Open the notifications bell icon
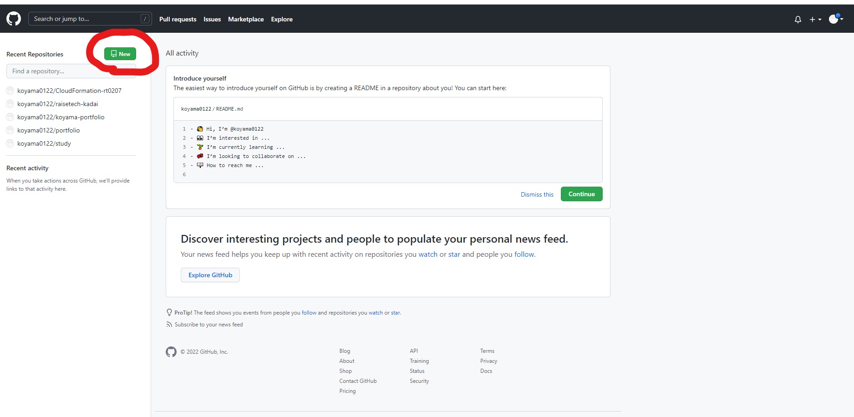 click(x=798, y=19)
